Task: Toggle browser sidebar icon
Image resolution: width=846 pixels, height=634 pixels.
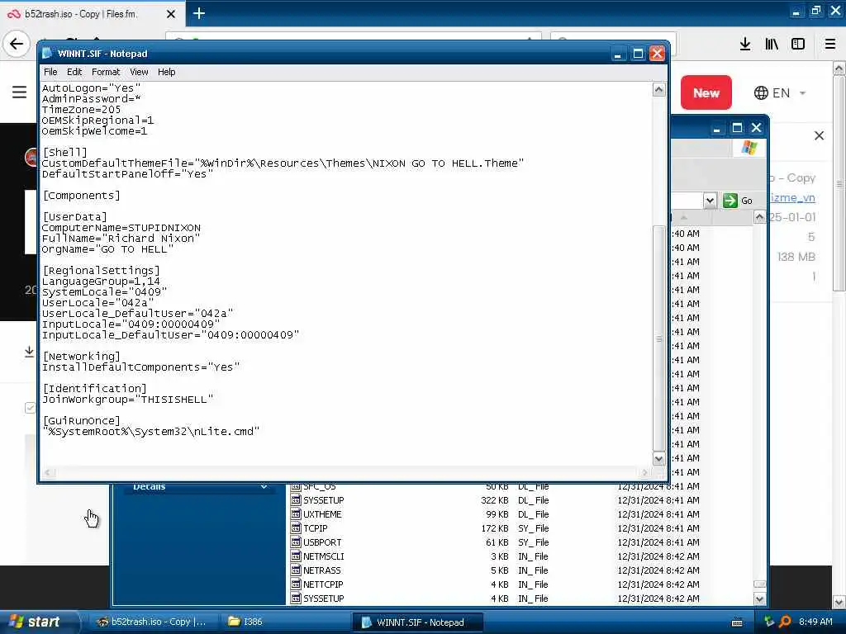Action: 798,45
